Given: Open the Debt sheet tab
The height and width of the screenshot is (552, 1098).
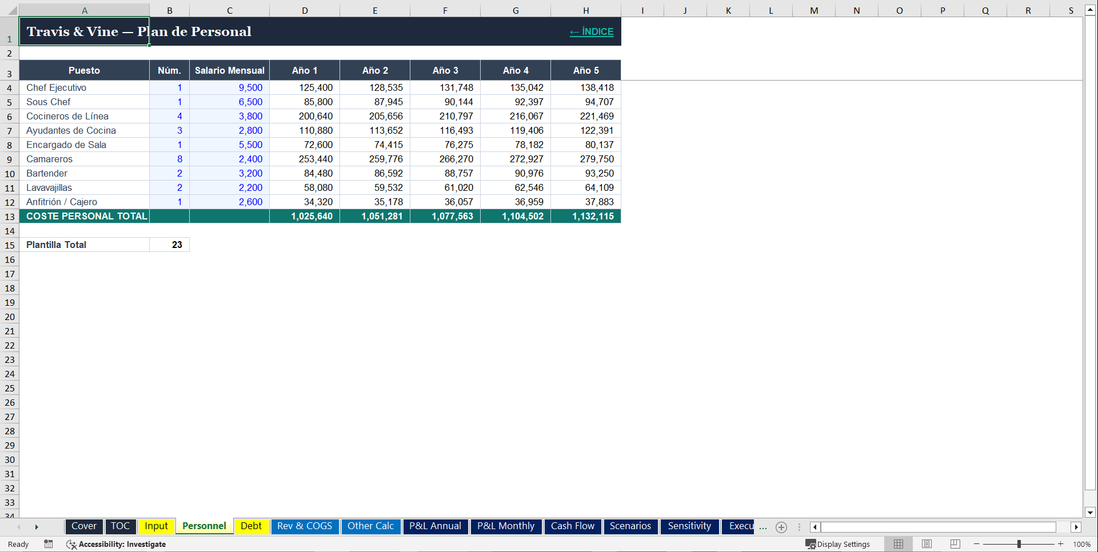Looking at the screenshot, I should click(x=251, y=526).
